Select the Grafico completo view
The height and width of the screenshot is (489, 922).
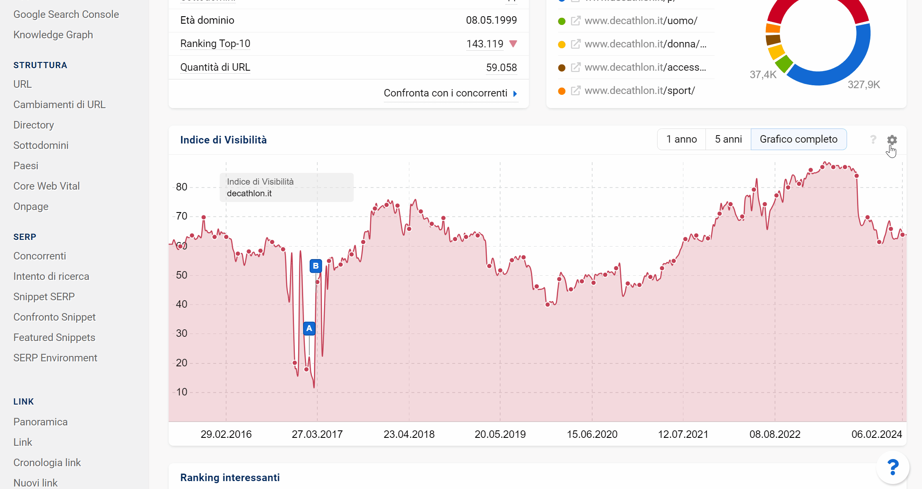798,139
